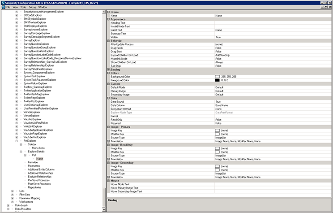
Task: Expand Translation under Image - Primary
Action: pos(108,141)
